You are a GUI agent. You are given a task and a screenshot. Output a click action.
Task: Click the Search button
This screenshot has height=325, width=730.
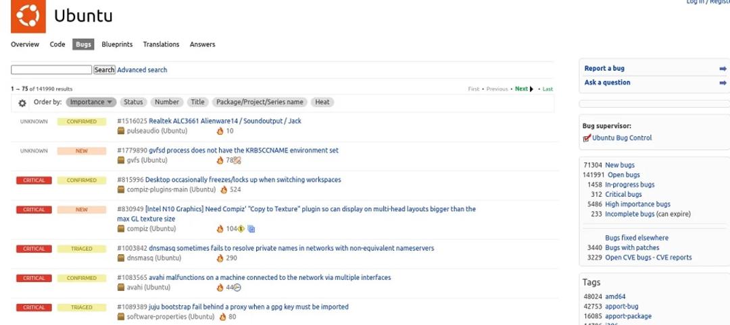[104, 69]
